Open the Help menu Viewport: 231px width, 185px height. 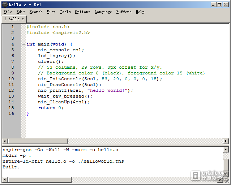[x=140, y=12]
